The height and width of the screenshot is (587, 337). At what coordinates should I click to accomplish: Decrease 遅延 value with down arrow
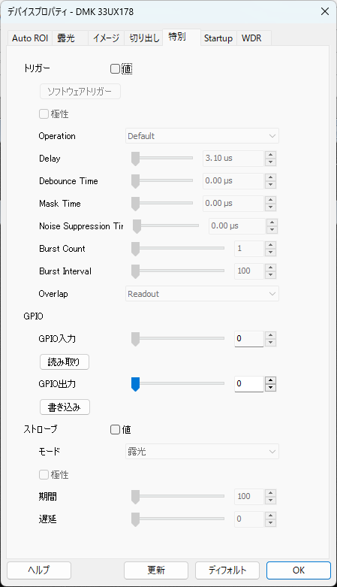tap(270, 523)
